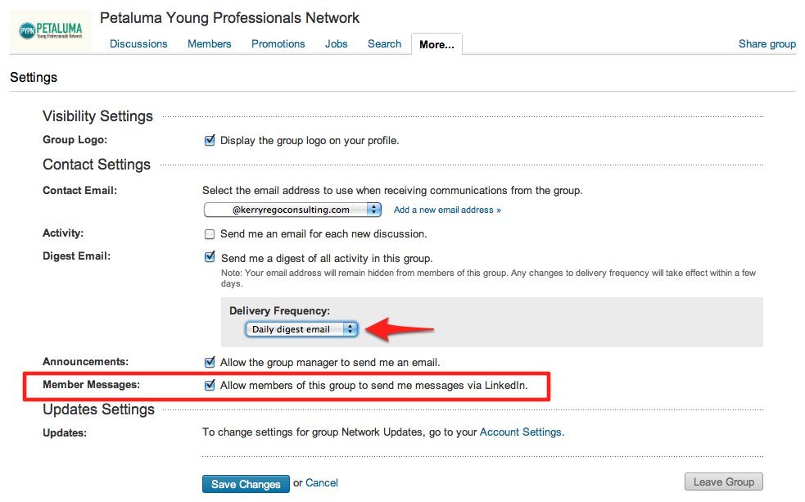
Task: Uncheck 'Display the group logo on your profile'
Action: tap(210, 140)
